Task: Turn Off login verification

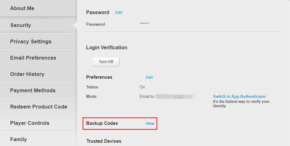Action: click(x=106, y=62)
